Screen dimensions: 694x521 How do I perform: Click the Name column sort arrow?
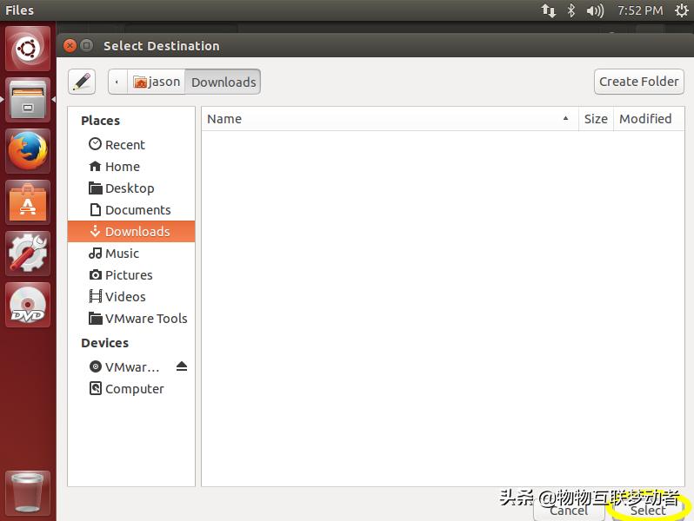565,118
